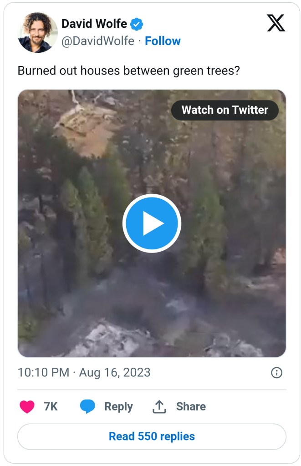
Task: Click the 'Burned out houses' tweet text
Action: click(x=128, y=71)
